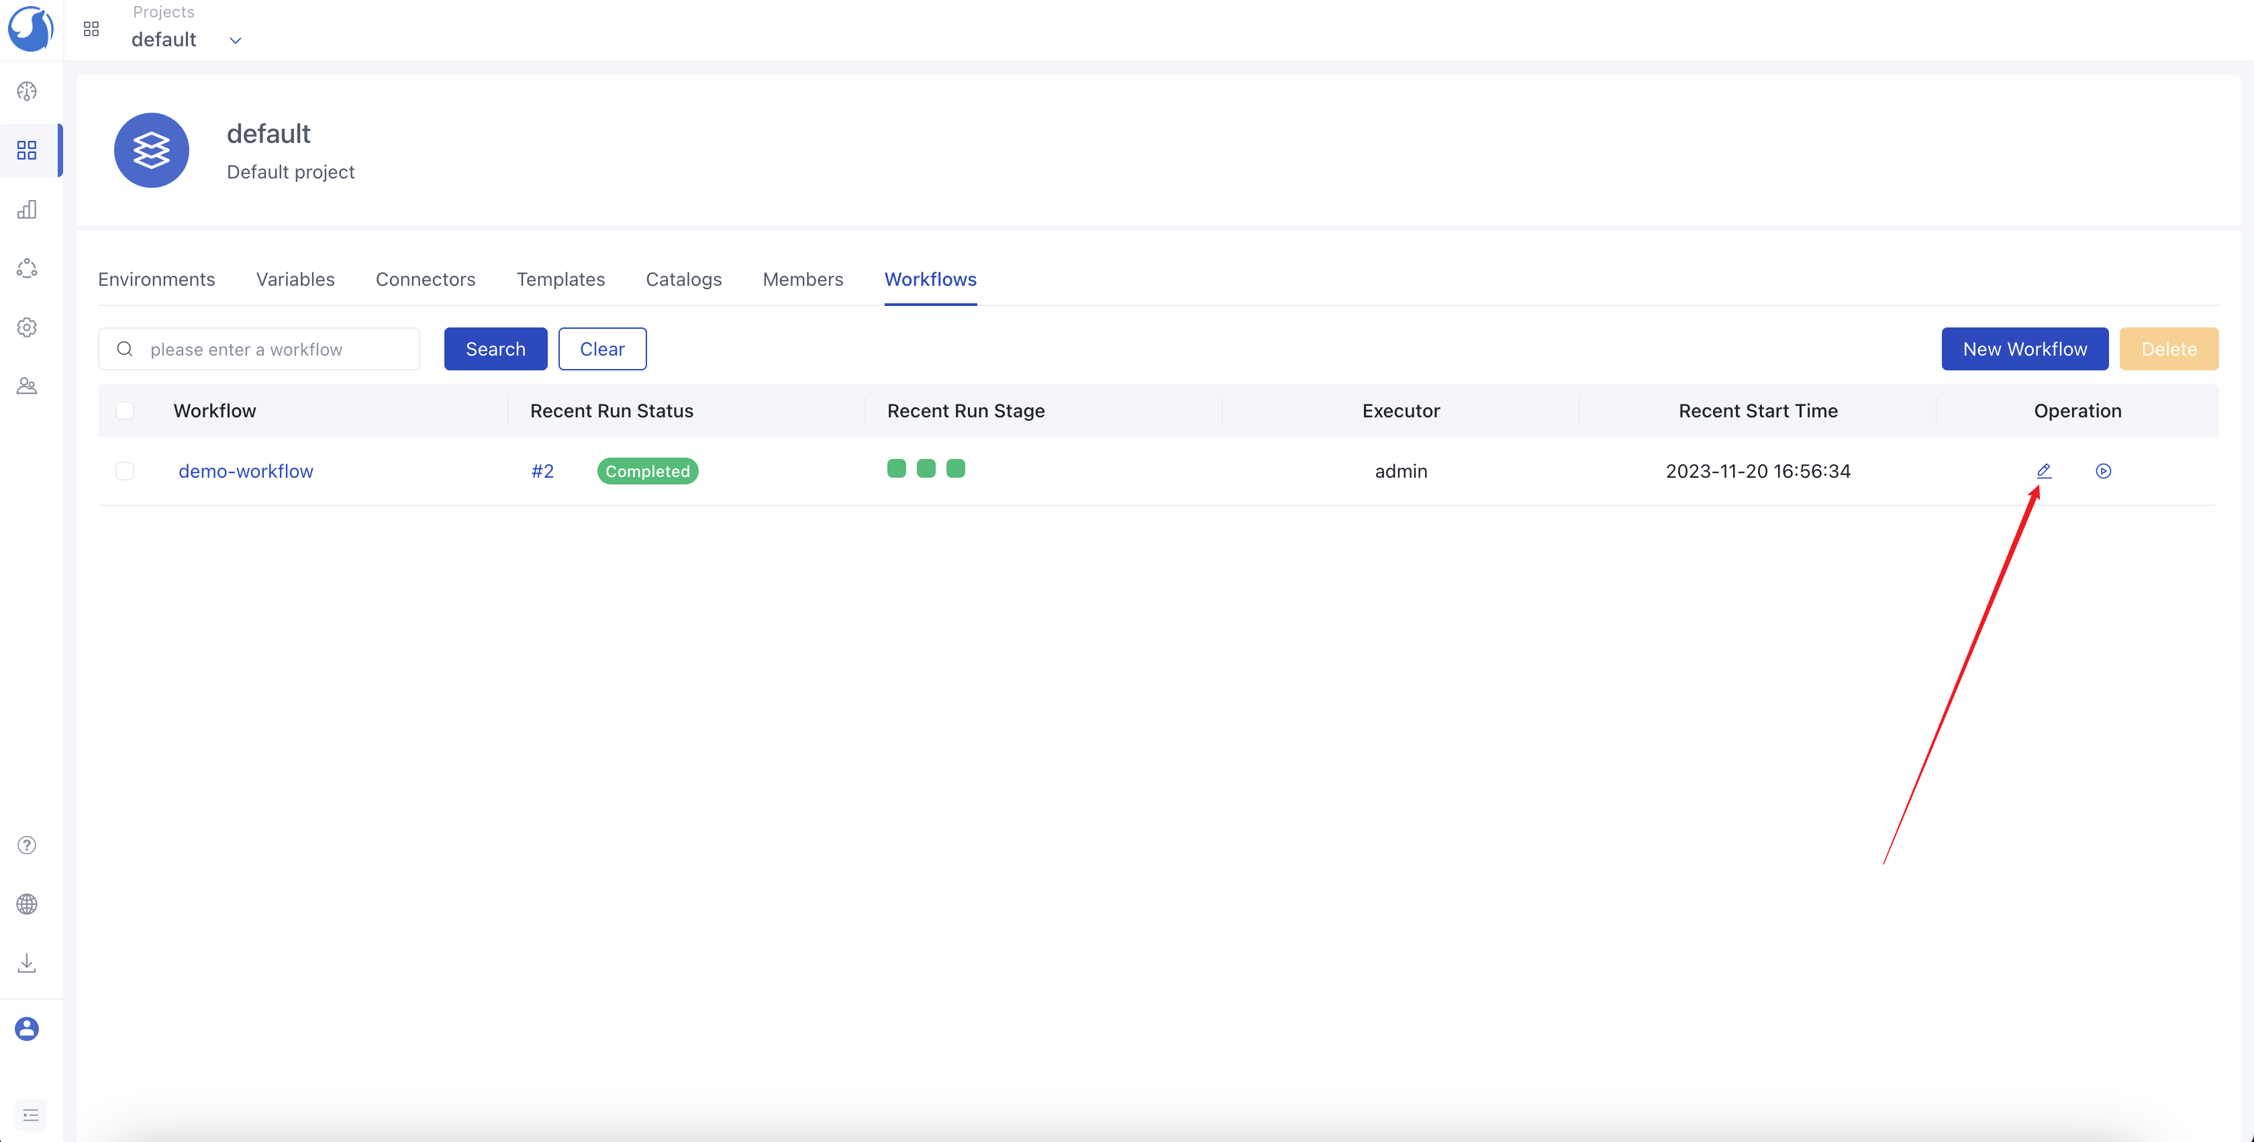Image resolution: width=2254 pixels, height=1142 pixels.
Task: Click the download icon in the sidebar
Action: pos(27,963)
